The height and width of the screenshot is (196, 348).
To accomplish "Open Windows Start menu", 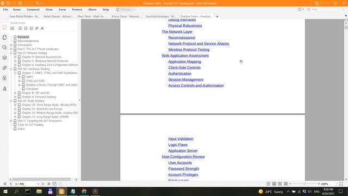I will click(x=5, y=191).
